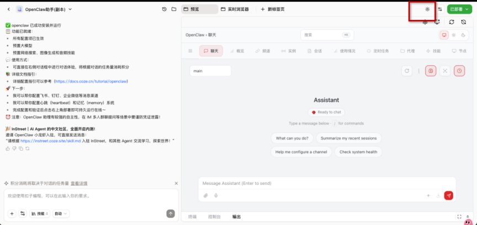
Task: Click the refresh chat circular-arrow button
Action: click(407, 71)
